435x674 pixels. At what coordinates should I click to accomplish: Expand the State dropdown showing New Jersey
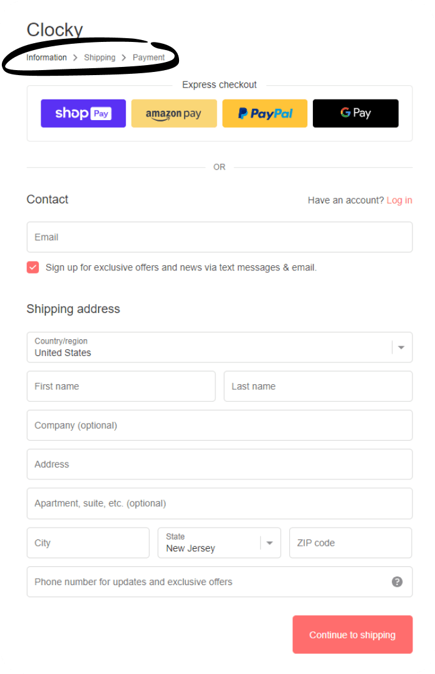pos(219,543)
